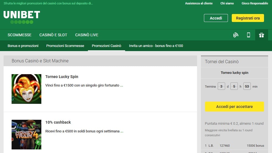Select the Promozioni Casinò tab
The image size is (272, 153).
point(106,46)
